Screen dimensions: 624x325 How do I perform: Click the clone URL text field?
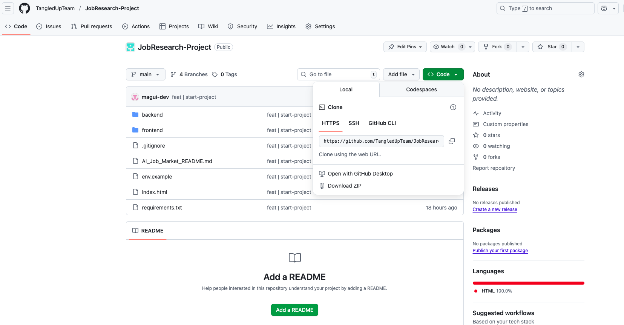[381, 141]
